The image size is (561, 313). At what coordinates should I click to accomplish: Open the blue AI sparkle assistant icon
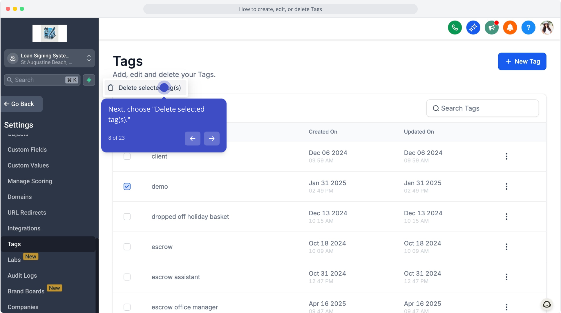pyautogui.click(x=473, y=28)
